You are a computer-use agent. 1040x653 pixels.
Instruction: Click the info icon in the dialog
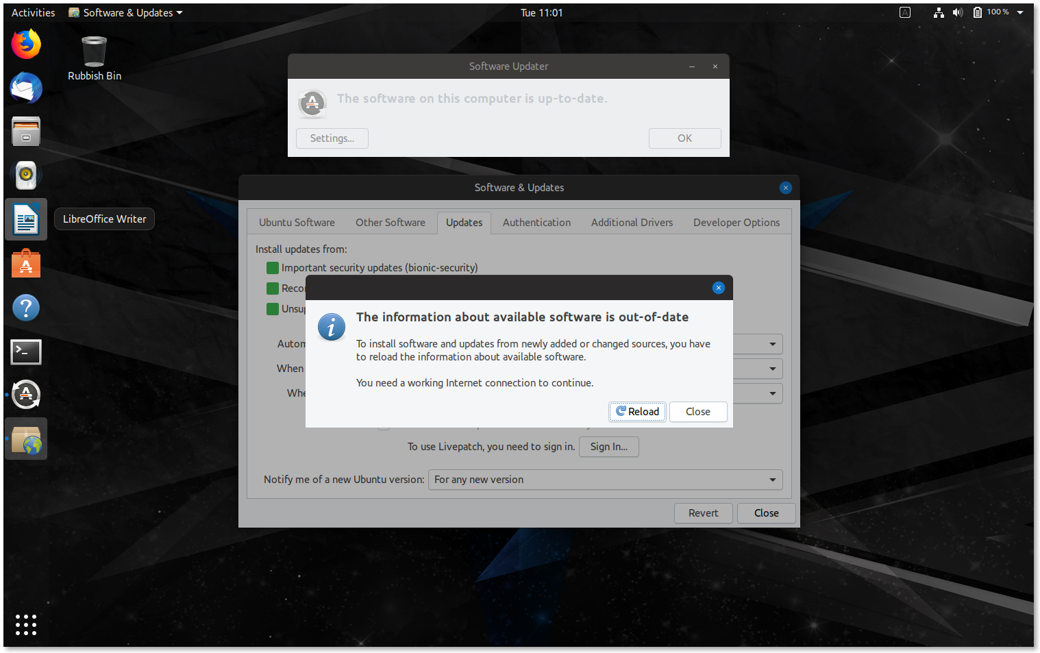pos(332,328)
